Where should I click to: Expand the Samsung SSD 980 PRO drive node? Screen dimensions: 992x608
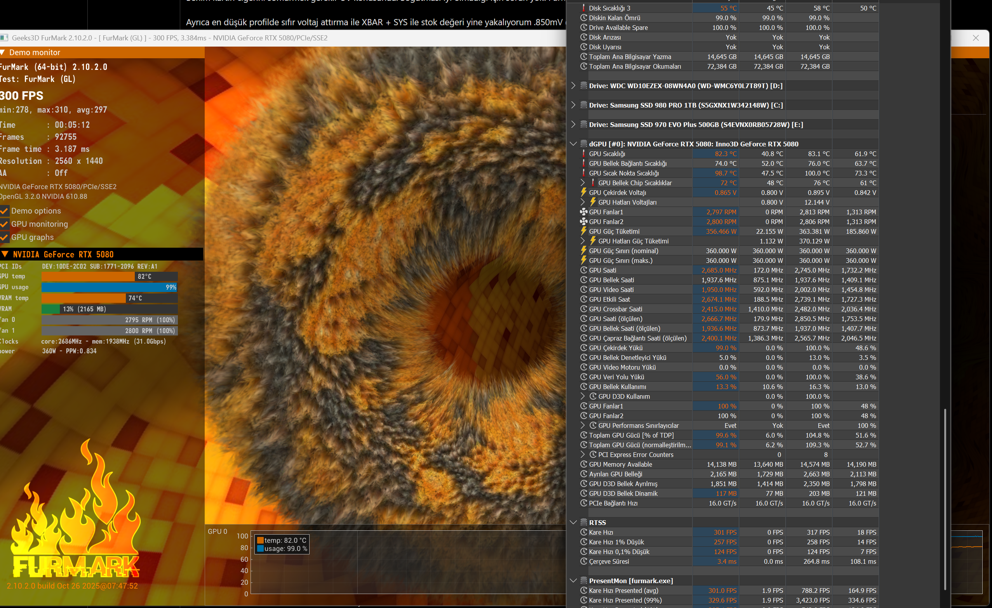[573, 105]
